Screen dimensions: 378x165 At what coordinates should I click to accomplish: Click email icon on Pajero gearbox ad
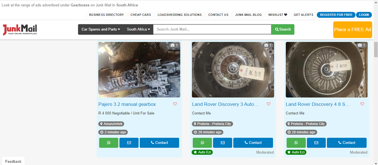[129, 143]
